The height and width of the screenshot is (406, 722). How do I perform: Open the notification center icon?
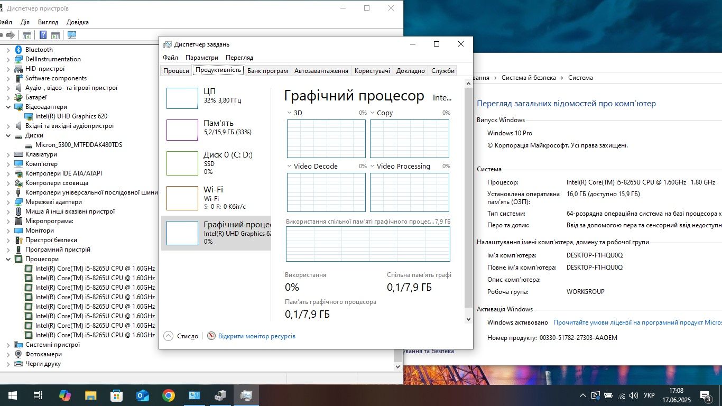[x=706, y=395]
